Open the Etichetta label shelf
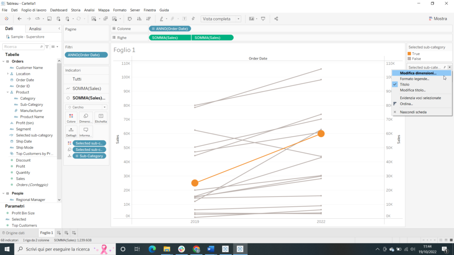The width and height of the screenshot is (454, 255). click(100, 116)
